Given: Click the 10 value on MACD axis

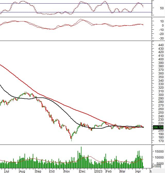Looking at the screenshot, I should 162,21.
